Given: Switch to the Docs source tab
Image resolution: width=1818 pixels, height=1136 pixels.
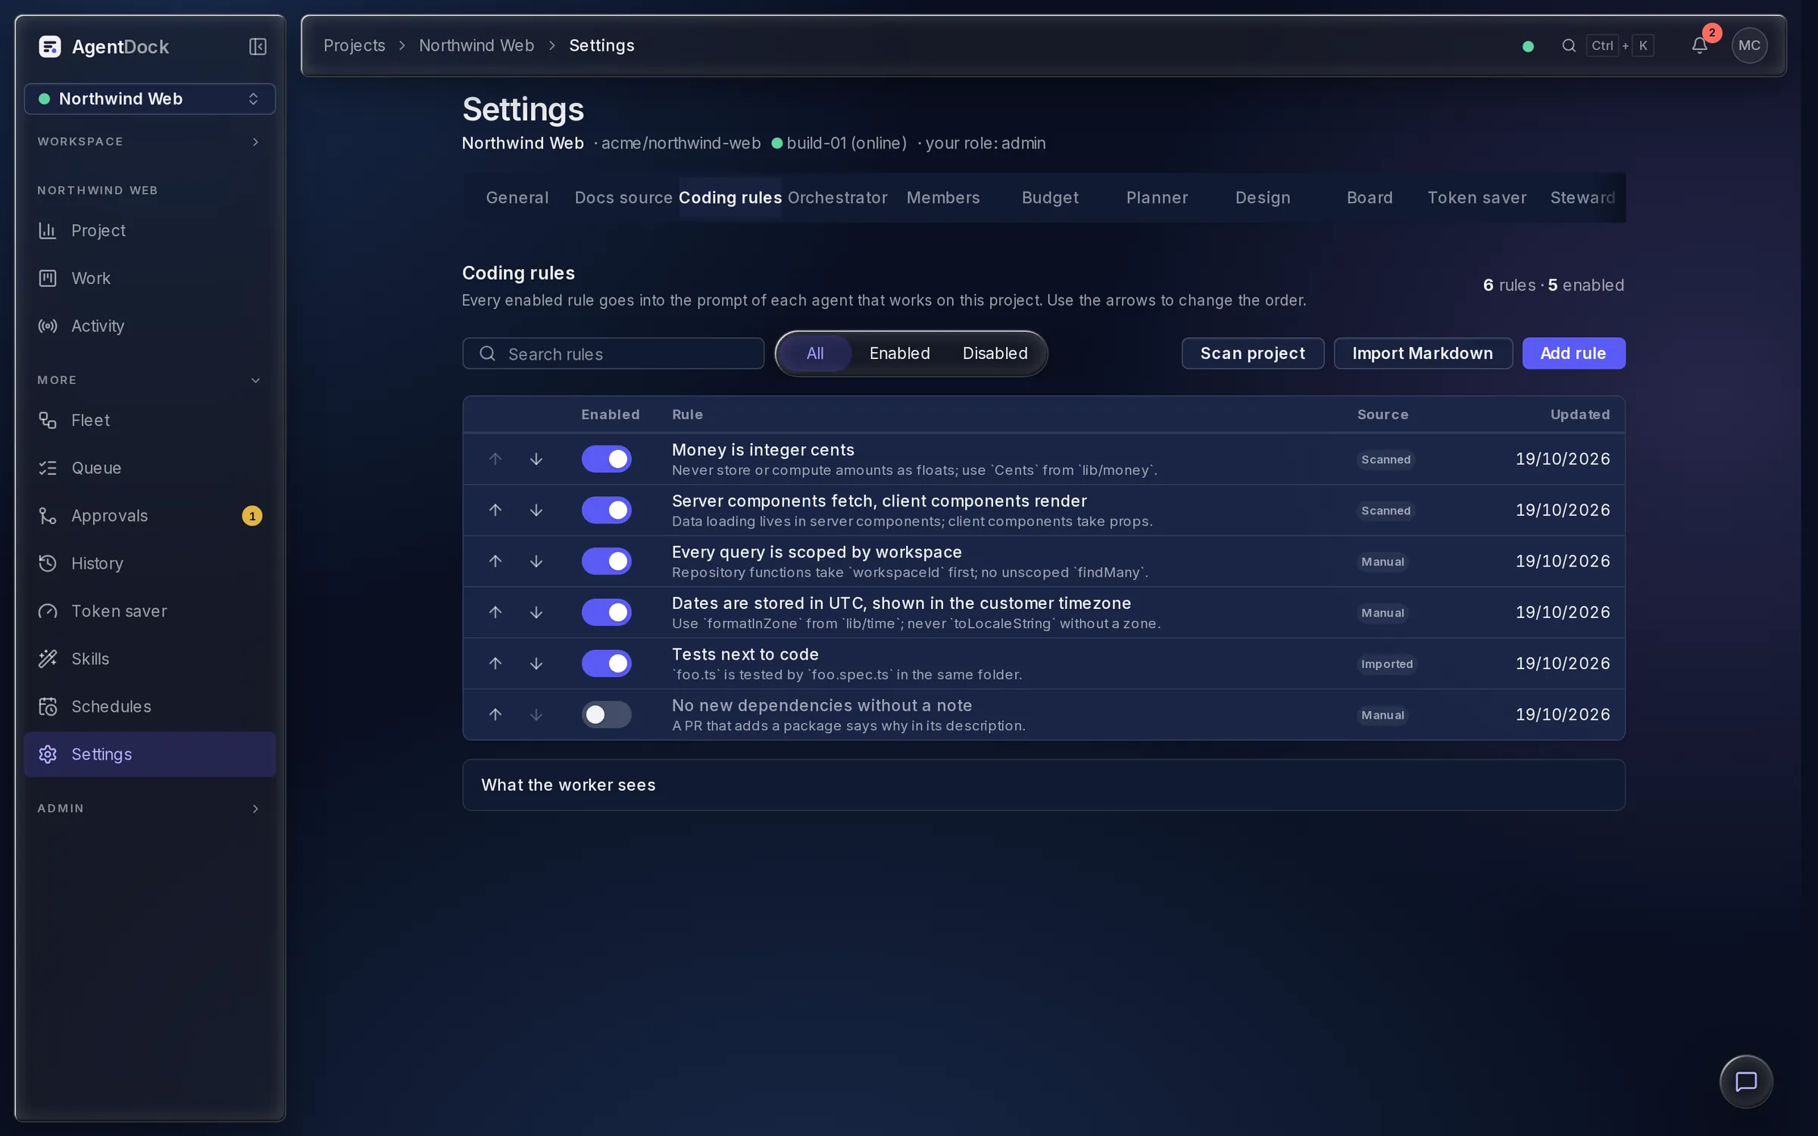Looking at the screenshot, I should point(623,198).
